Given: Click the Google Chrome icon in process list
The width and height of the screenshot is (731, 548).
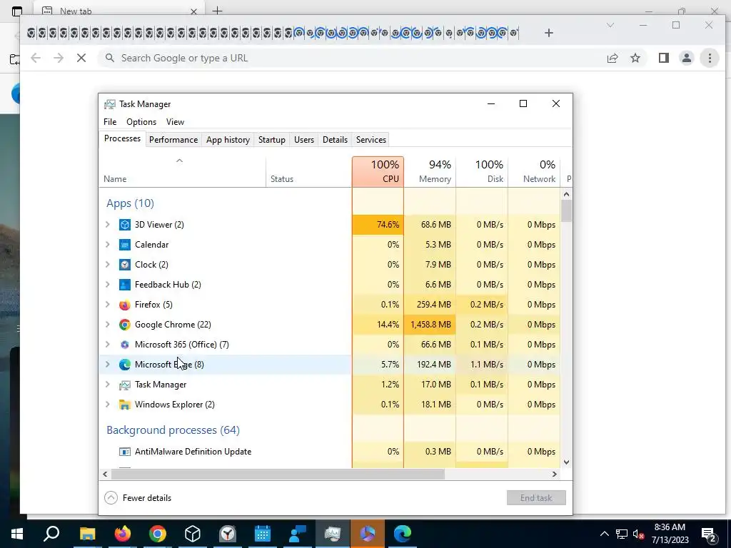Looking at the screenshot, I should pyautogui.click(x=124, y=325).
